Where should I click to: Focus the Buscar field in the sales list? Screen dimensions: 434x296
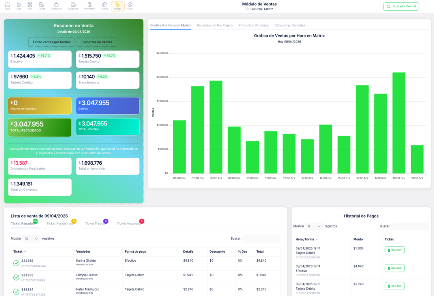[x=262, y=238]
